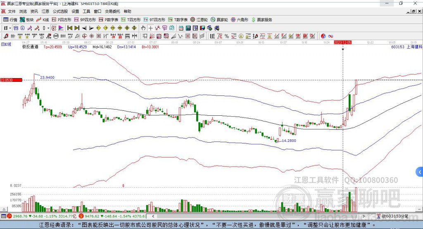
Task: Open 赢家服务 with the dollar icon
Action: [261, 20]
